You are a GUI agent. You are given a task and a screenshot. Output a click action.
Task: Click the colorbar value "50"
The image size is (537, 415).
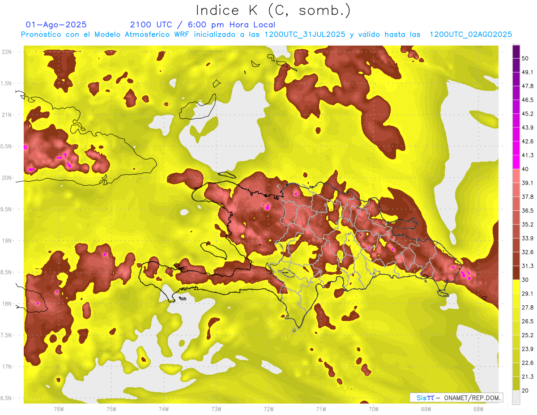click(x=526, y=58)
